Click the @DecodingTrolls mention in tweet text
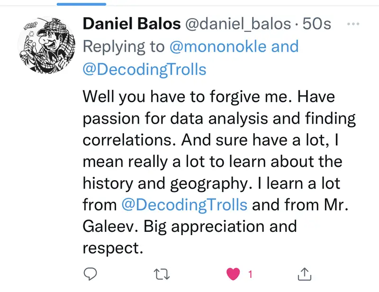The width and height of the screenshot is (379, 292). pos(184,204)
